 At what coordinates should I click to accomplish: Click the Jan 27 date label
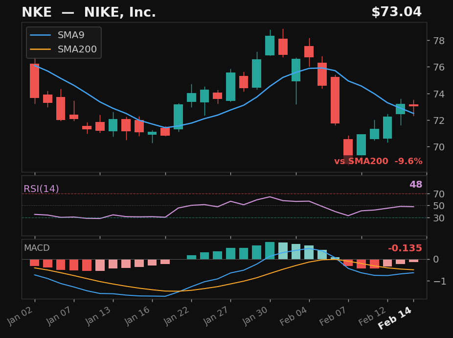point(216,316)
